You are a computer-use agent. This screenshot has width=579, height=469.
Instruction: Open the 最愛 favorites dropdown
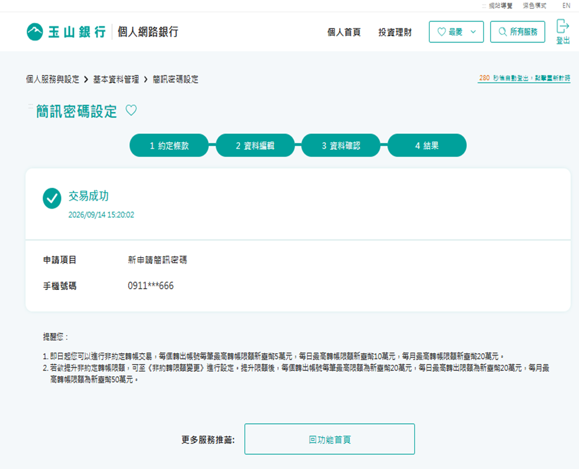(456, 32)
